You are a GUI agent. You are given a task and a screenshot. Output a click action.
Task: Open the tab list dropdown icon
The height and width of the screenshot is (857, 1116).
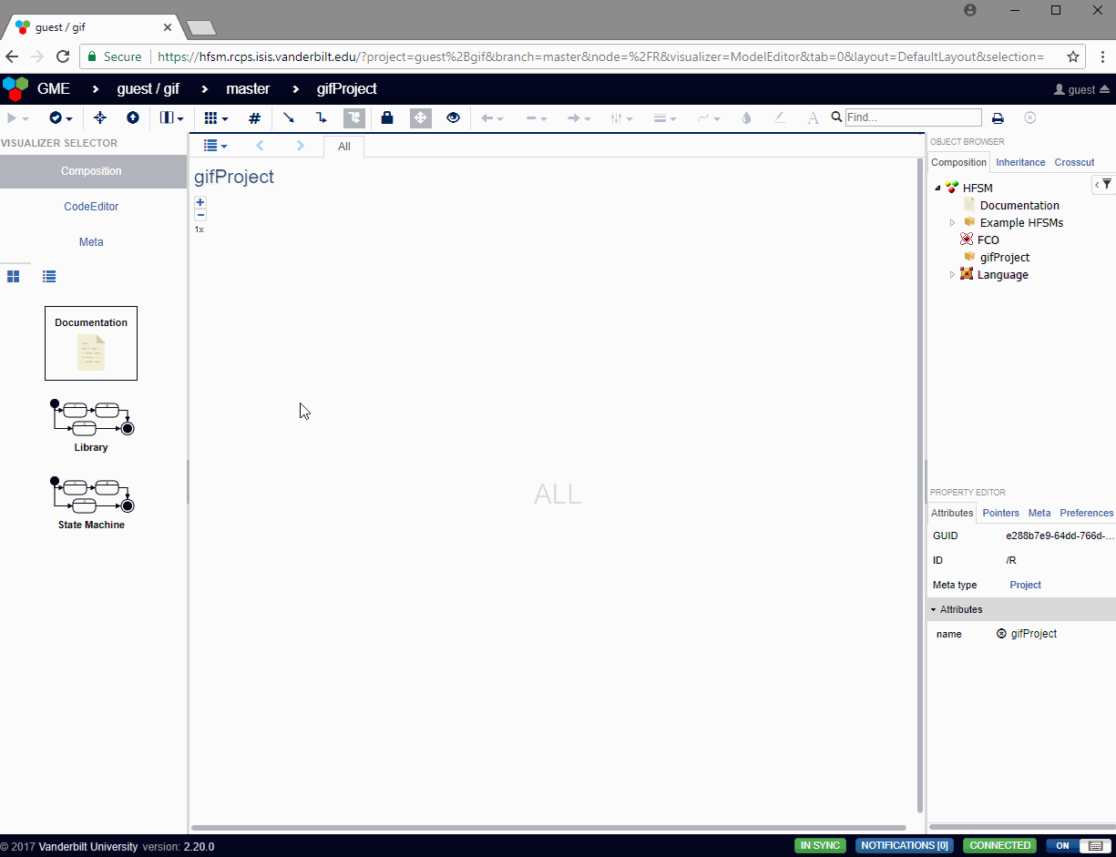215,146
